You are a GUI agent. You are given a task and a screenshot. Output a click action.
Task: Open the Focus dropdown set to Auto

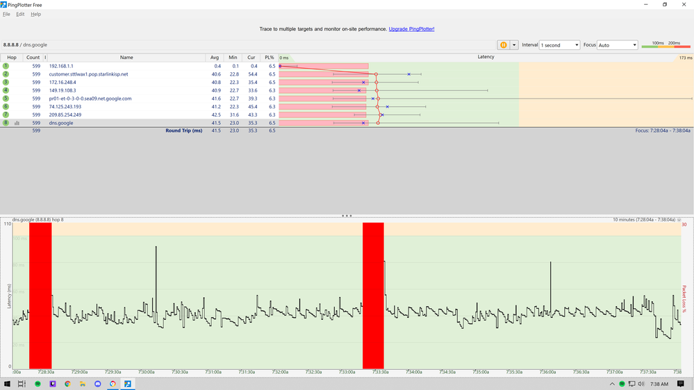tap(617, 45)
